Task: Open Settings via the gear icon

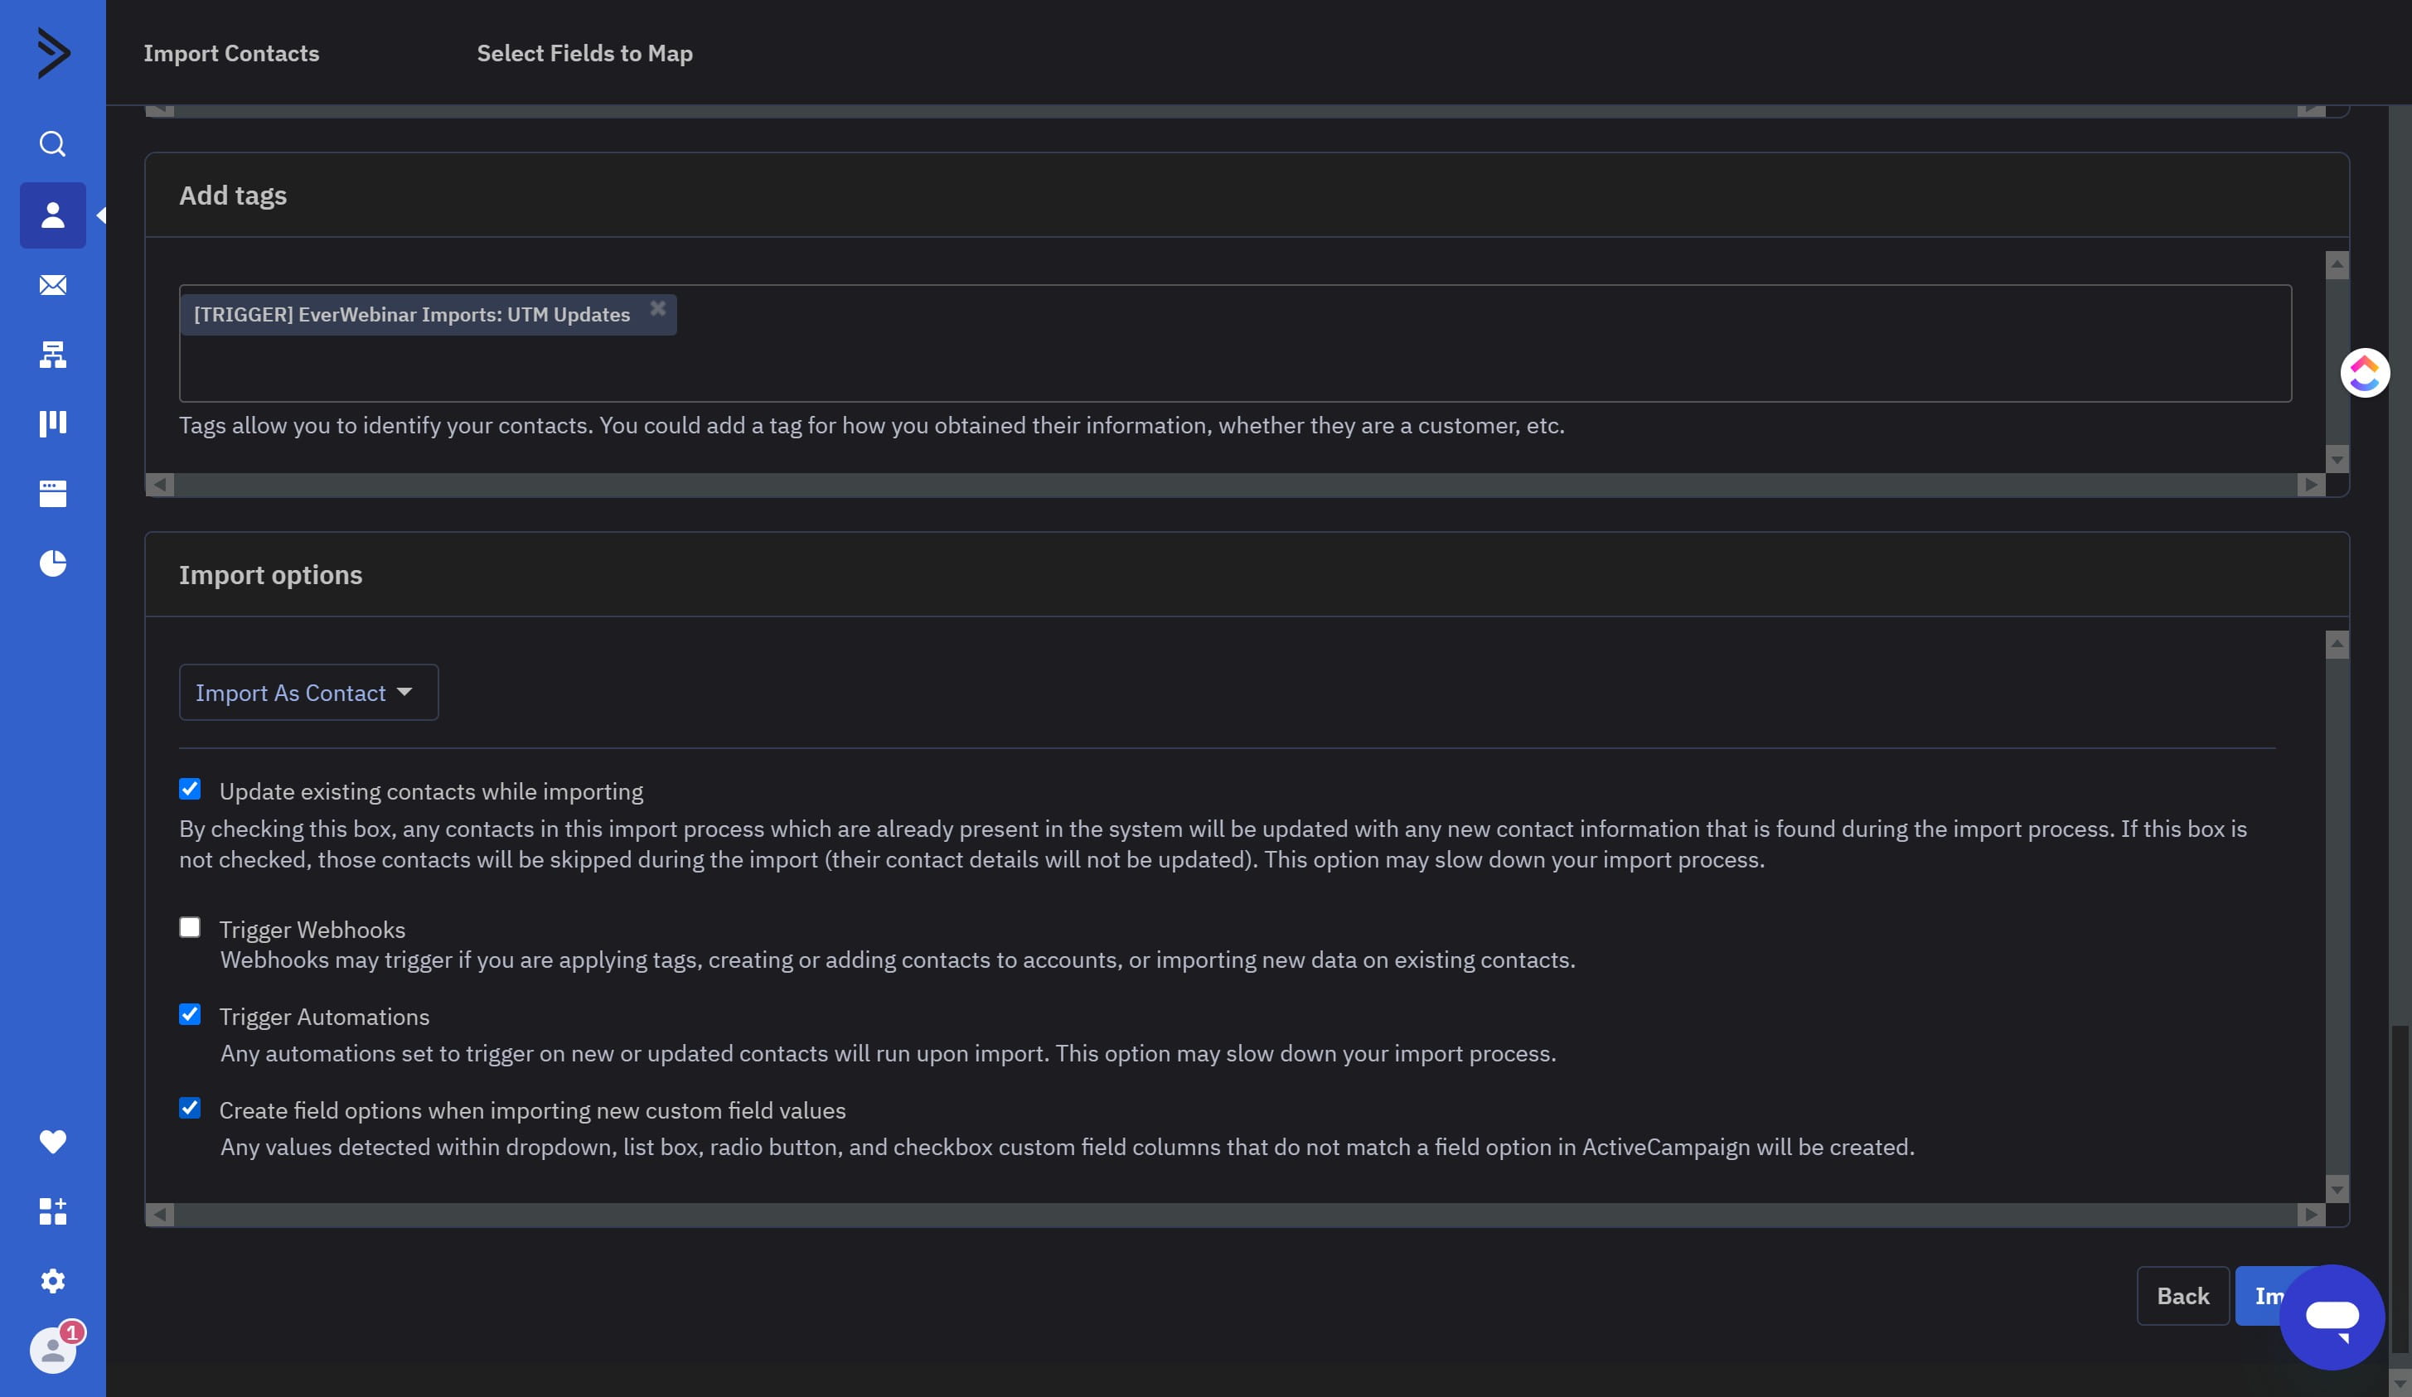Action: click(53, 1281)
